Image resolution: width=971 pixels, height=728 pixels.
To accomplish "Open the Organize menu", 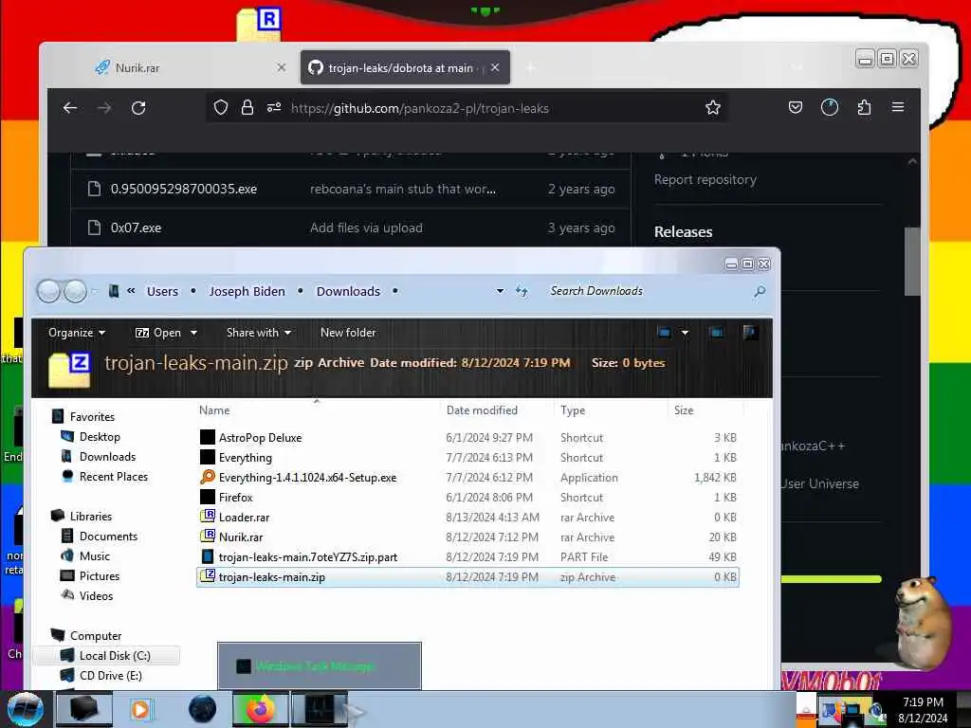I will click(x=76, y=333).
